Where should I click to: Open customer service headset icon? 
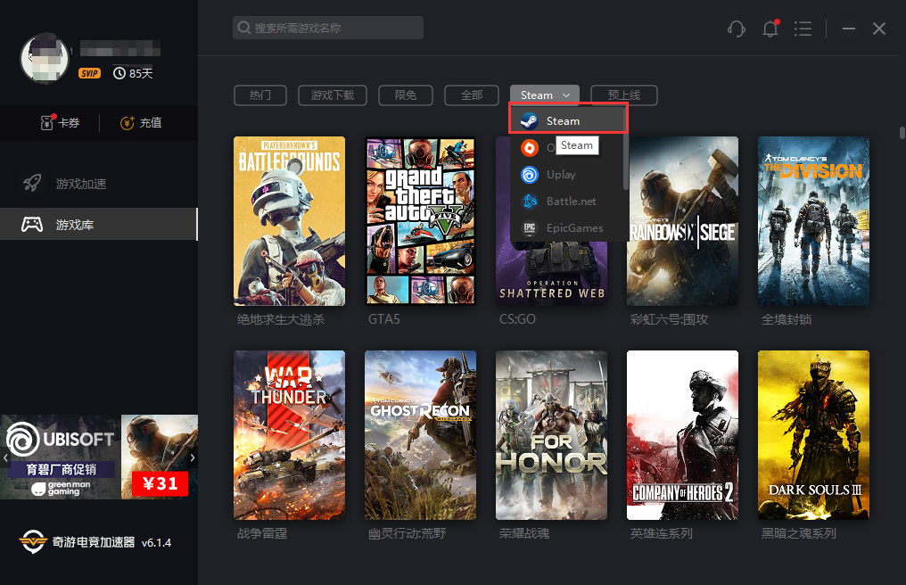point(737,29)
